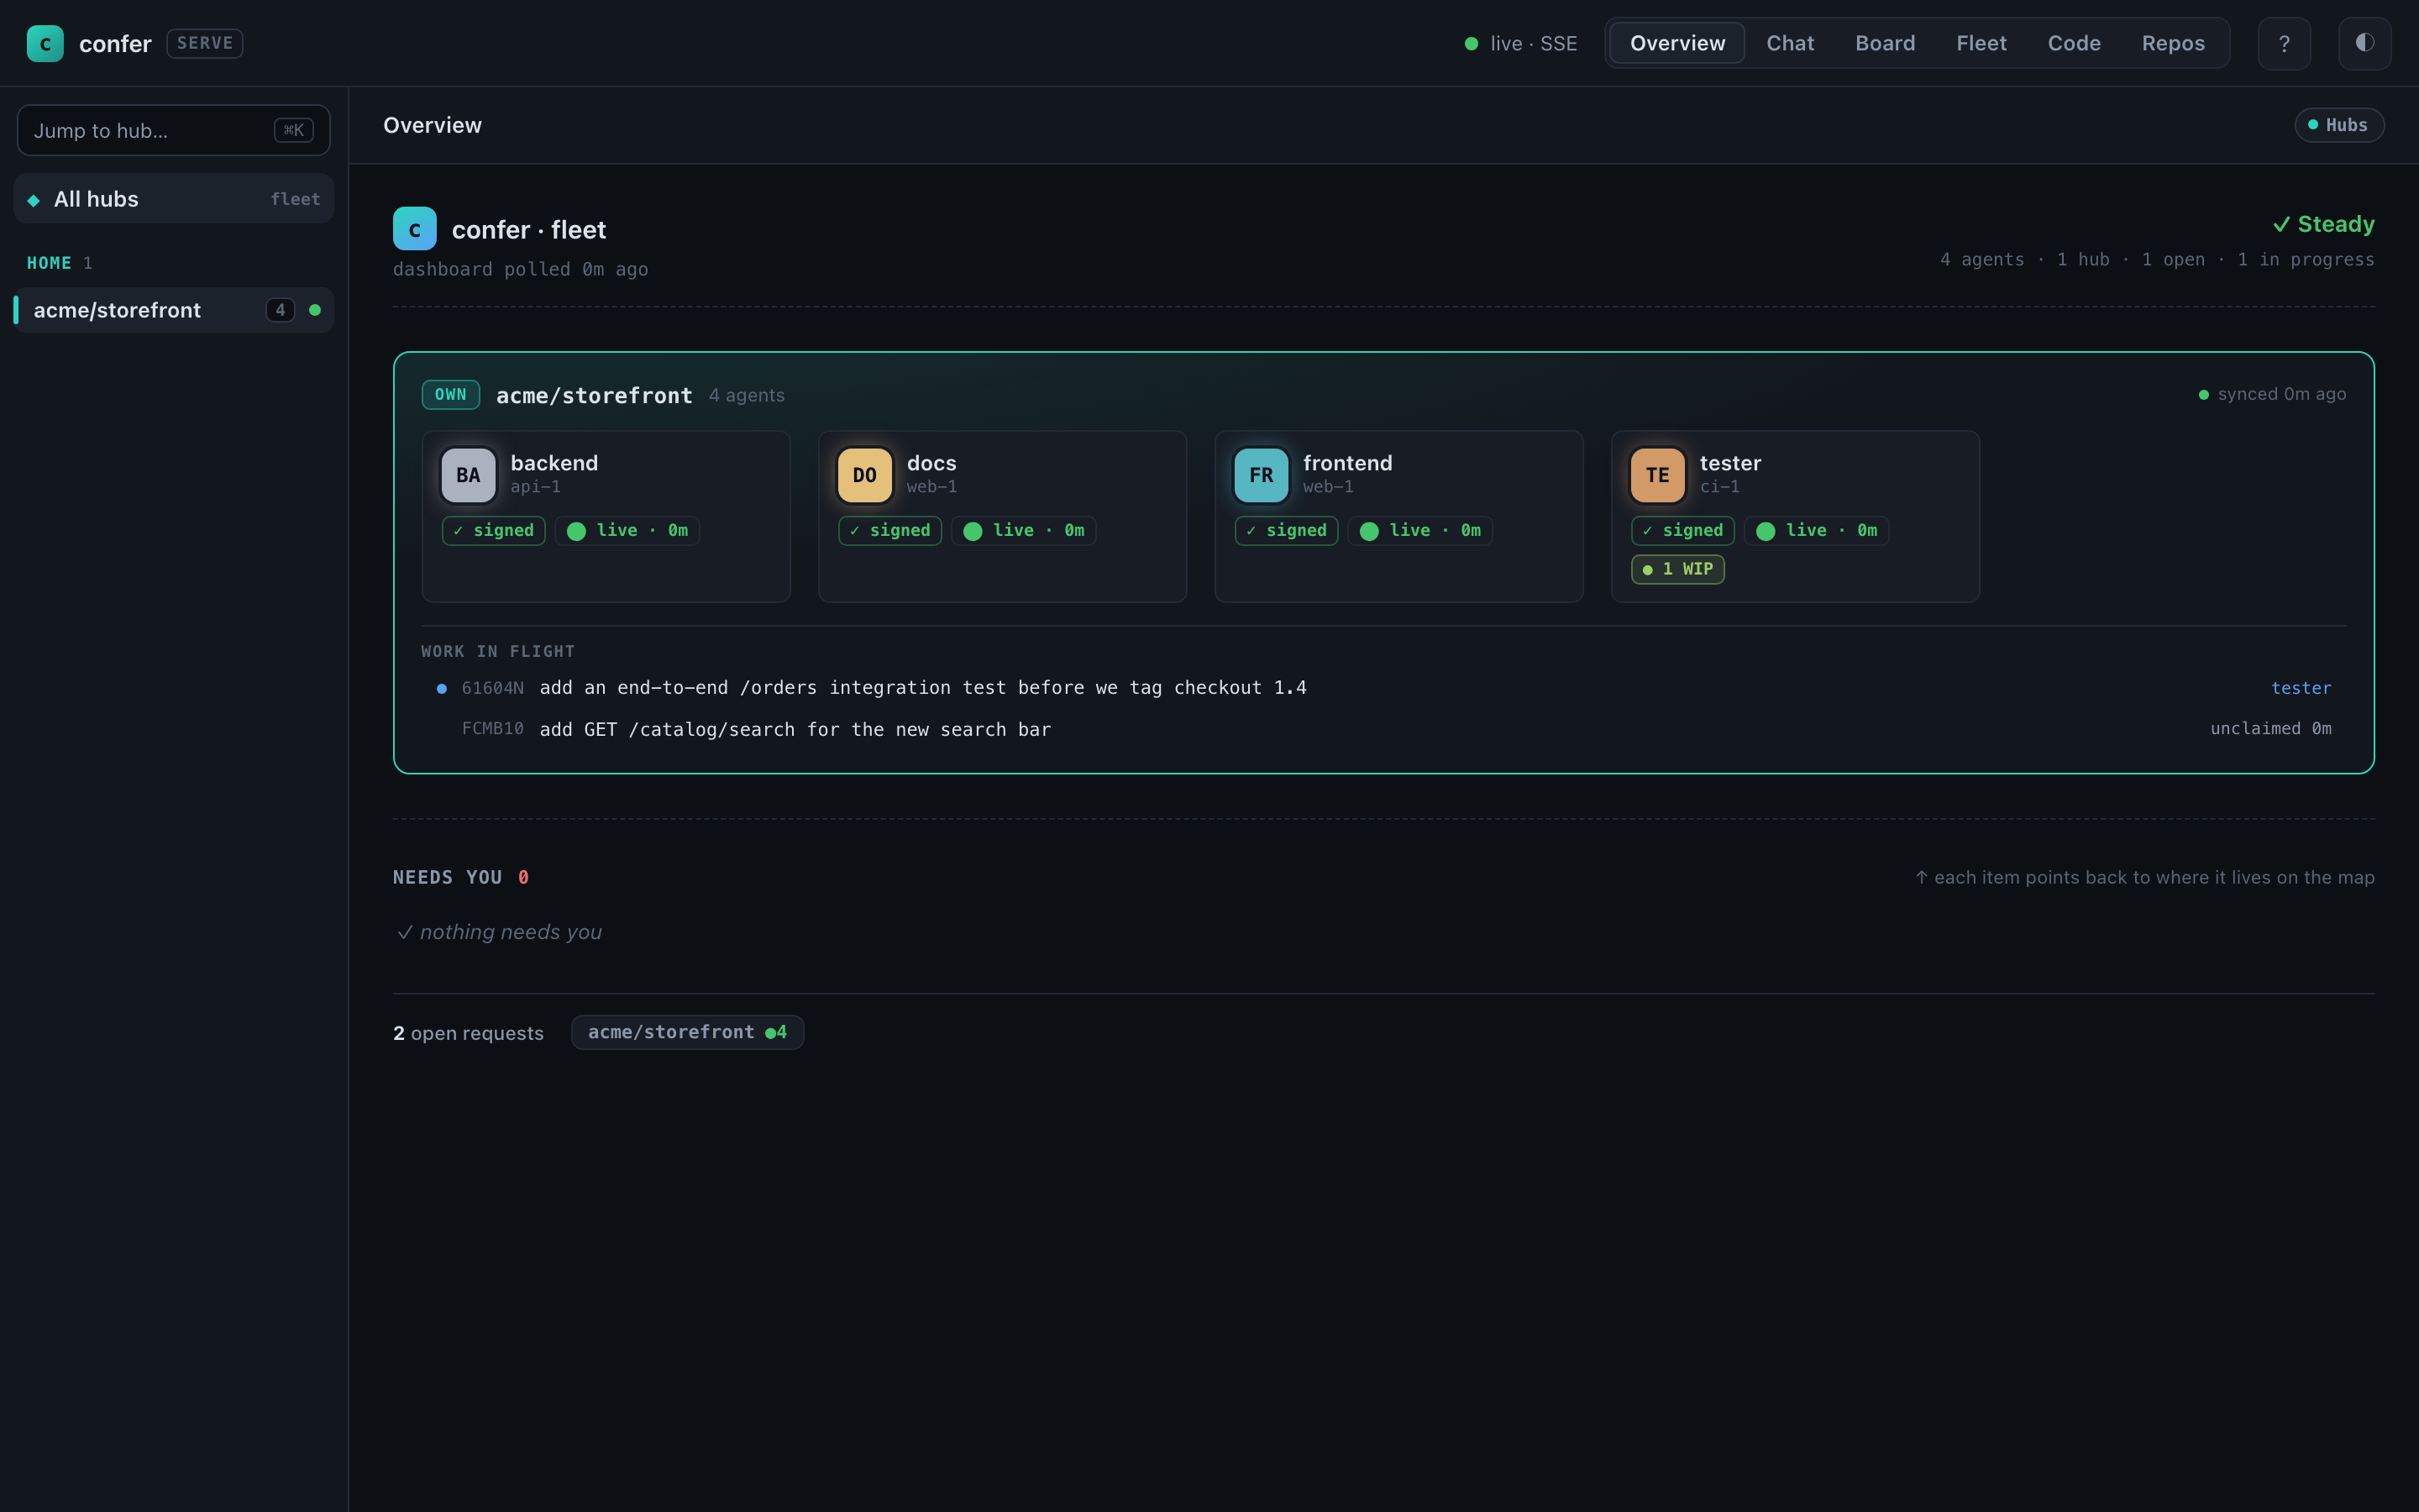Click the acme/storefront open requests chip
The height and width of the screenshot is (1512, 2419).
pyautogui.click(x=688, y=1032)
